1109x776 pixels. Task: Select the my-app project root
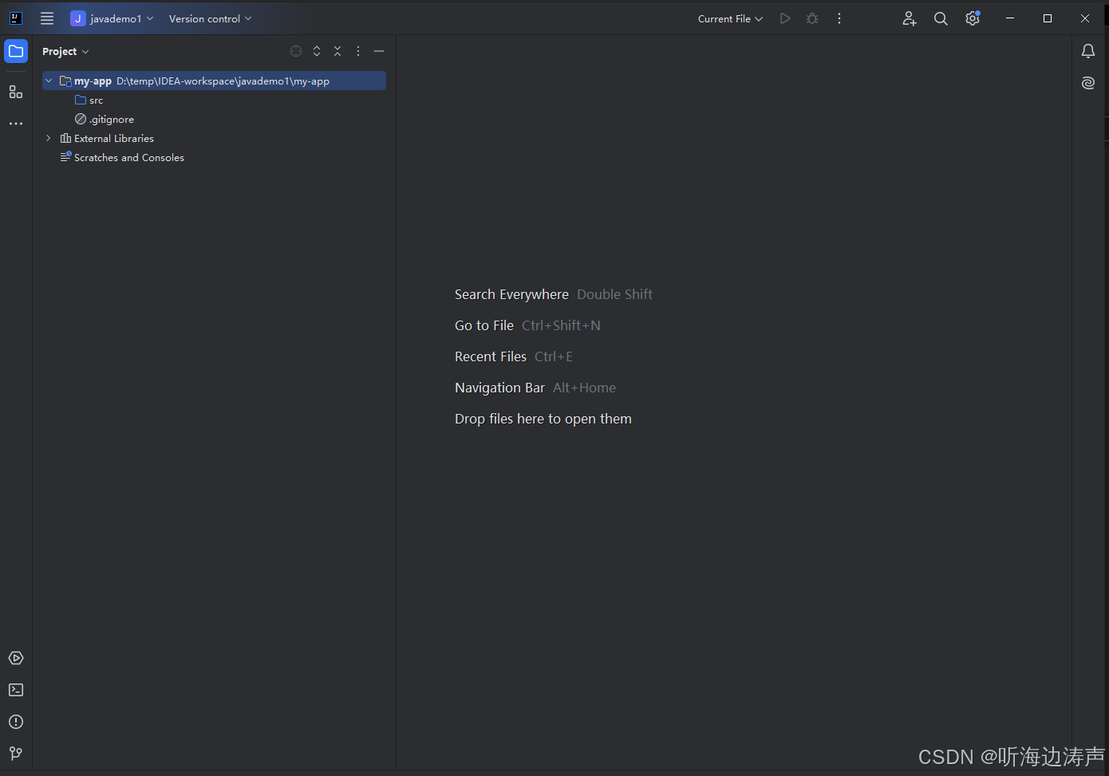click(214, 81)
